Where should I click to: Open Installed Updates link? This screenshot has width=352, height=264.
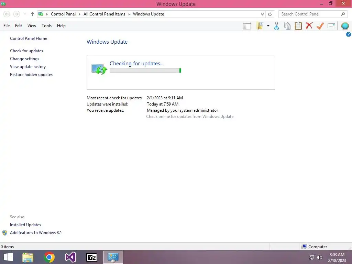pos(25,225)
